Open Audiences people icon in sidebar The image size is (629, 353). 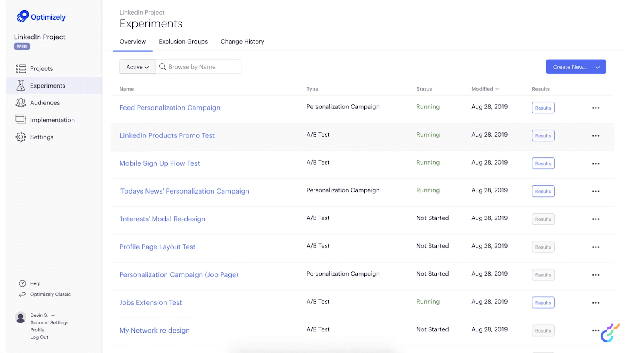click(x=21, y=103)
